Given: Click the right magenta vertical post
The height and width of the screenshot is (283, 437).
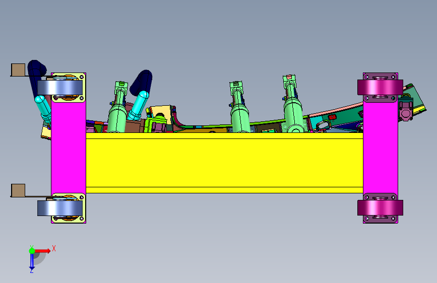Looking at the screenshot, I should pos(381,148).
